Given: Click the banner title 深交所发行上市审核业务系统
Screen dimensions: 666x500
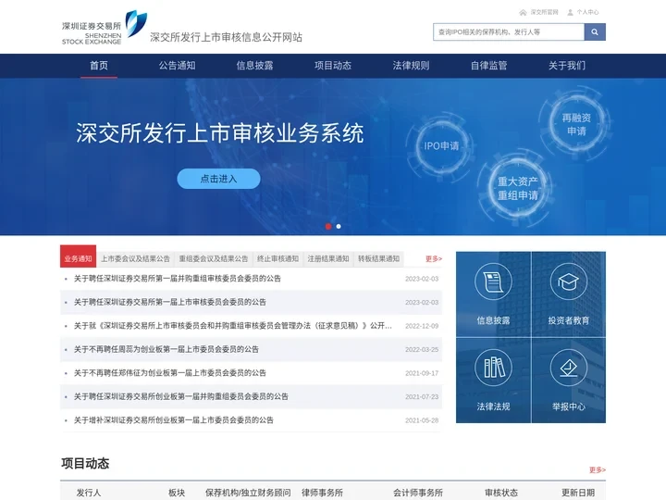Looking at the screenshot, I should (x=219, y=133).
